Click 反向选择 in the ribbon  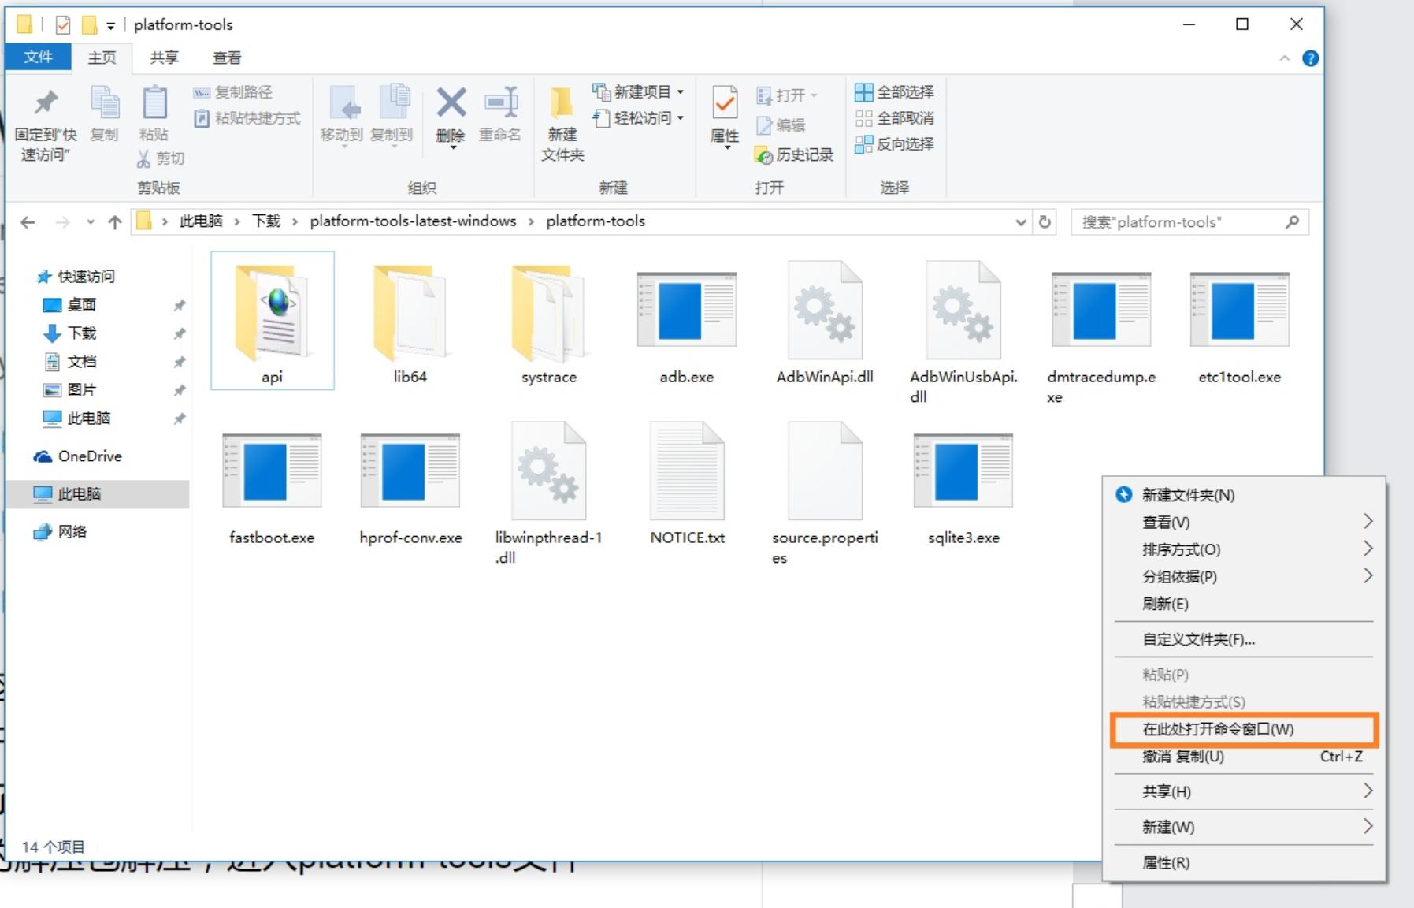895,144
